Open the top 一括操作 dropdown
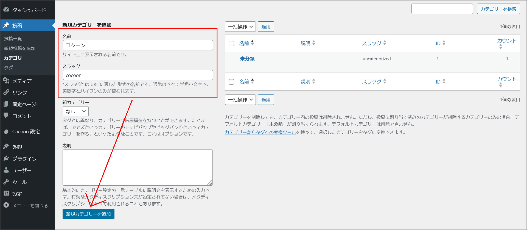Viewport: 527px width, 230px height. tap(240, 27)
